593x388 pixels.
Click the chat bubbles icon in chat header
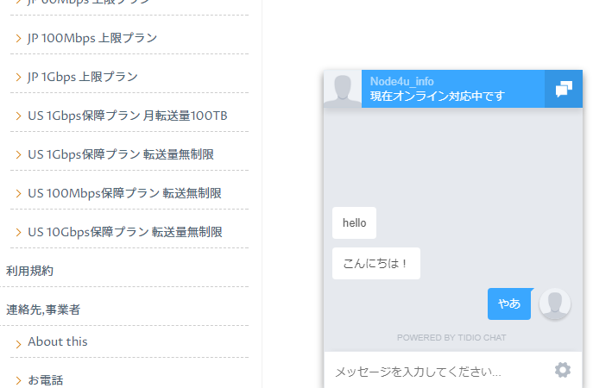click(564, 89)
